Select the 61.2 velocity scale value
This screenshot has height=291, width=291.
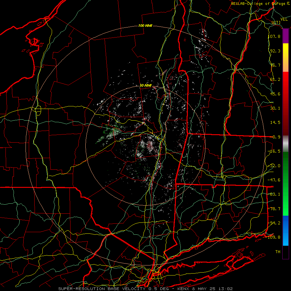(275, 80)
